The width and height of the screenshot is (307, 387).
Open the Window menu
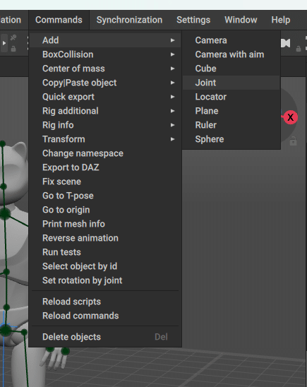click(241, 20)
